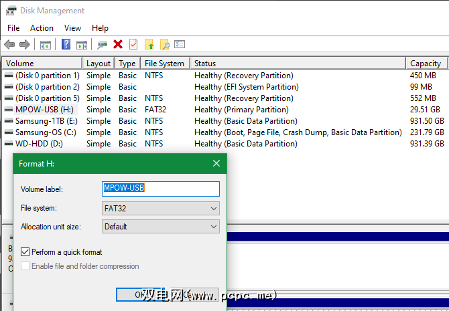This screenshot has width=449, height=311.
Task: Click the connect drive toolbar icon
Action: pos(103,45)
